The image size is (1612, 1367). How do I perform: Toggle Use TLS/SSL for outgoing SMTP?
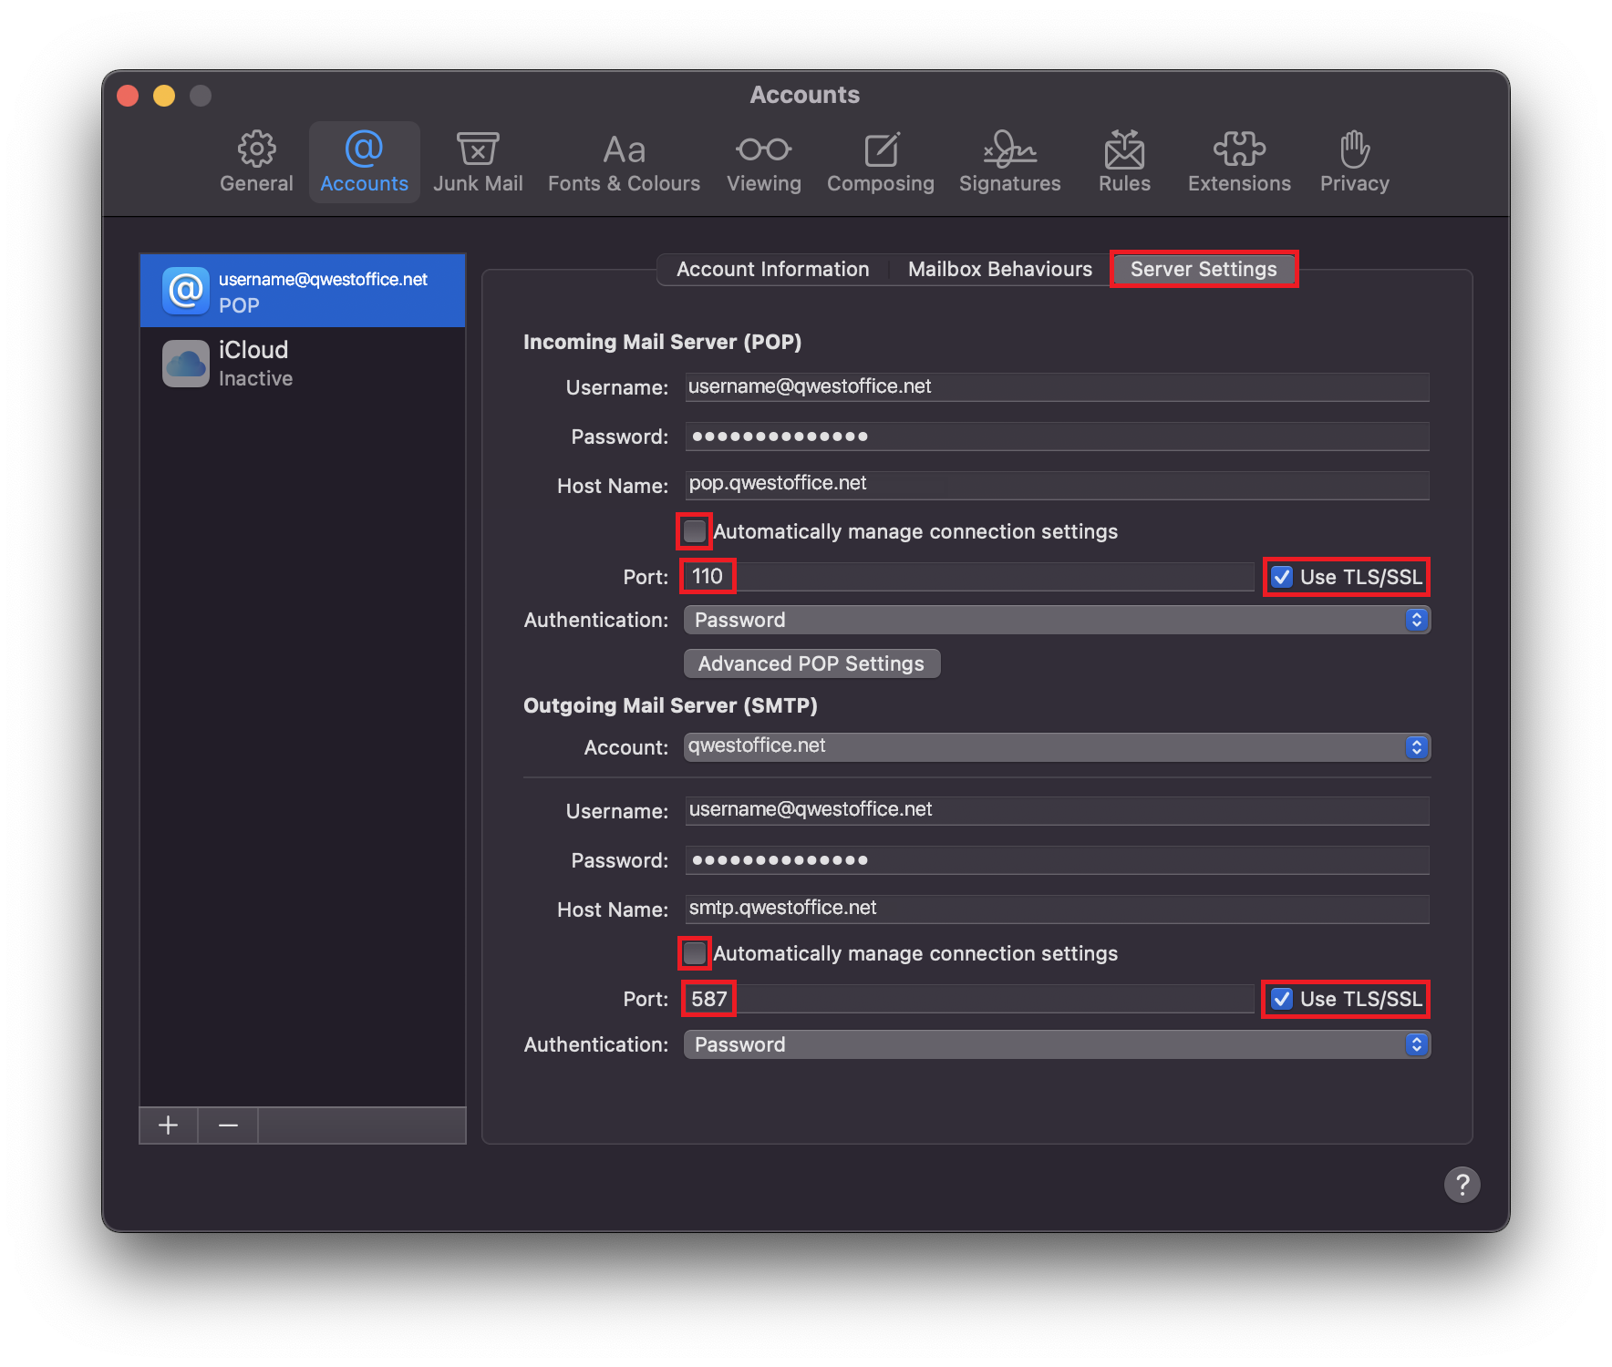1282,999
